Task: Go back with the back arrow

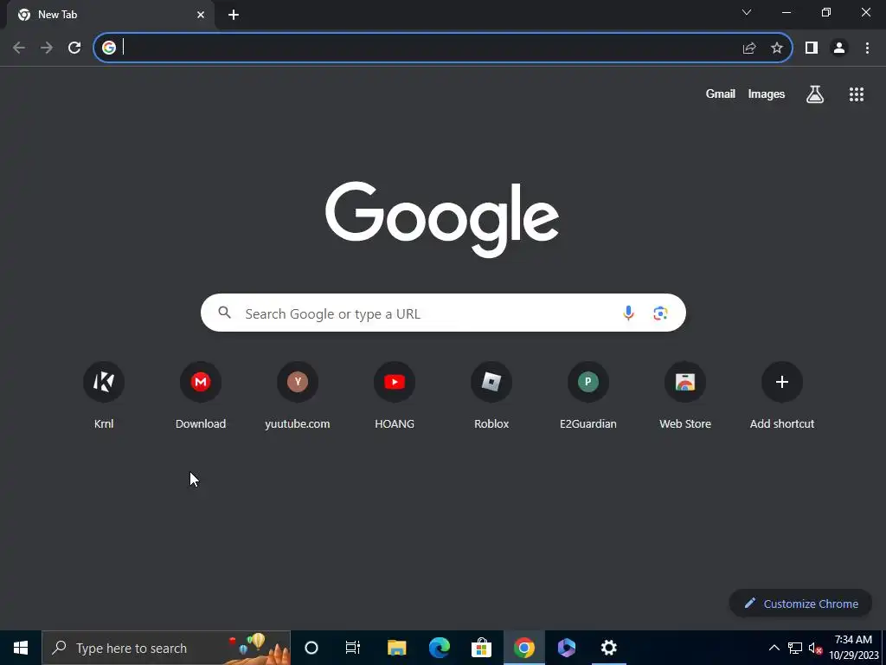Action: click(19, 48)
